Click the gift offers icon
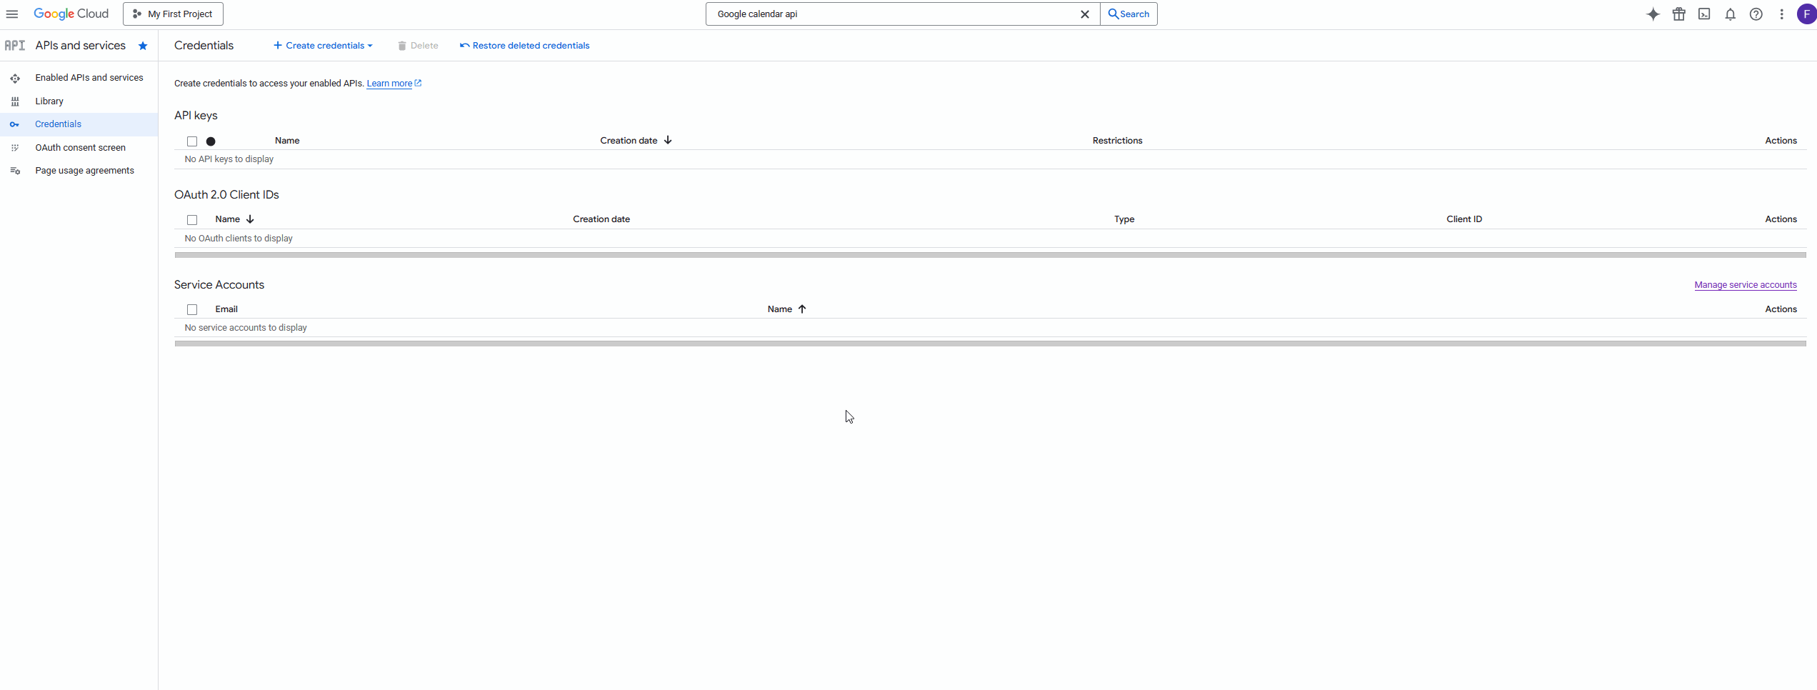The height and width of the screenshot is (690, 1817). click(1679, 14)
